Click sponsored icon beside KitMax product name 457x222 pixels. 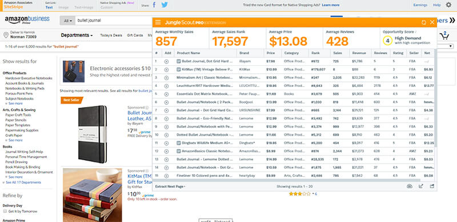tap(179, 70)
